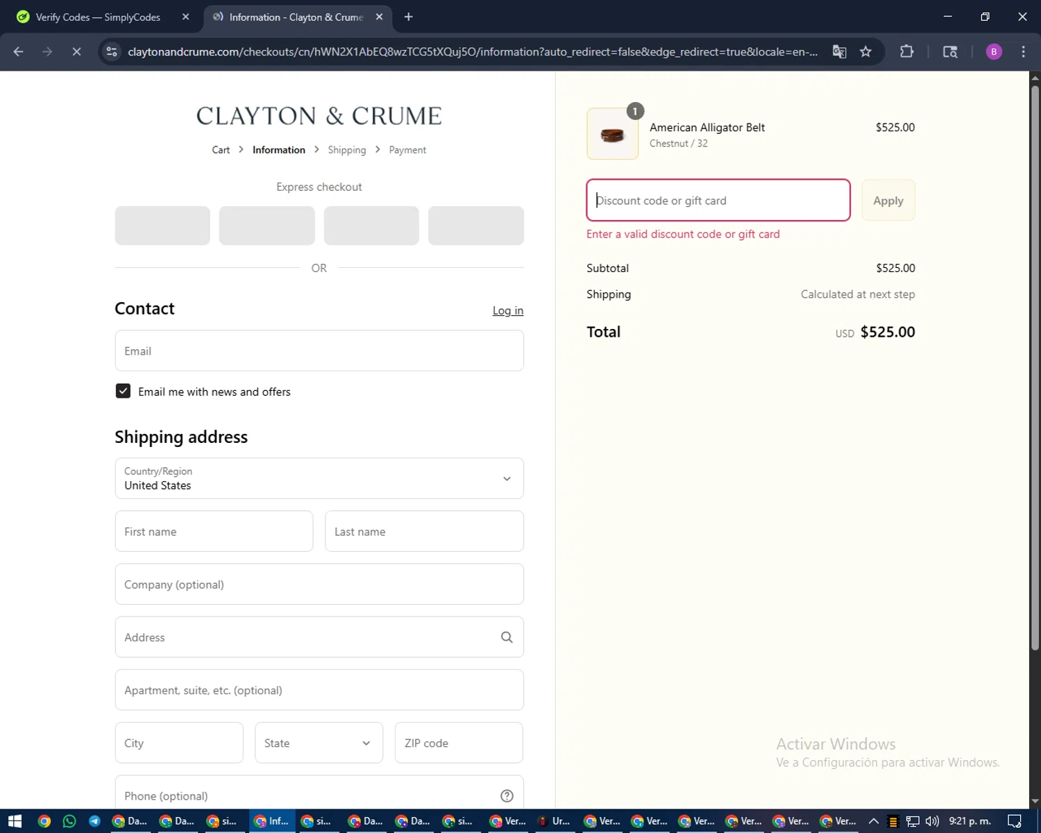Open pinned Chrome in the taskbar
1041x833 pixels.
pos(44,821)
